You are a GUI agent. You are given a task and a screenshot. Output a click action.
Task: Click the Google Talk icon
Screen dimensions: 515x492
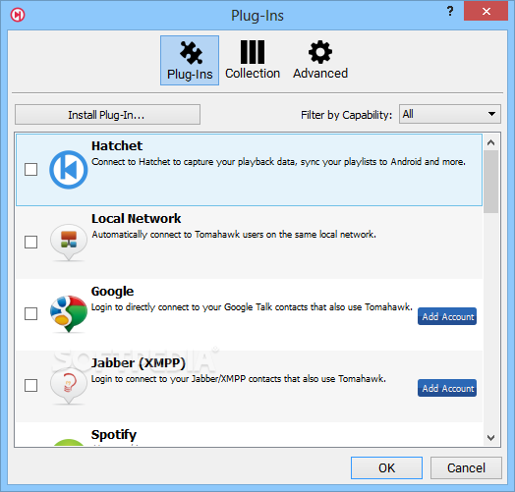[69, 314]
